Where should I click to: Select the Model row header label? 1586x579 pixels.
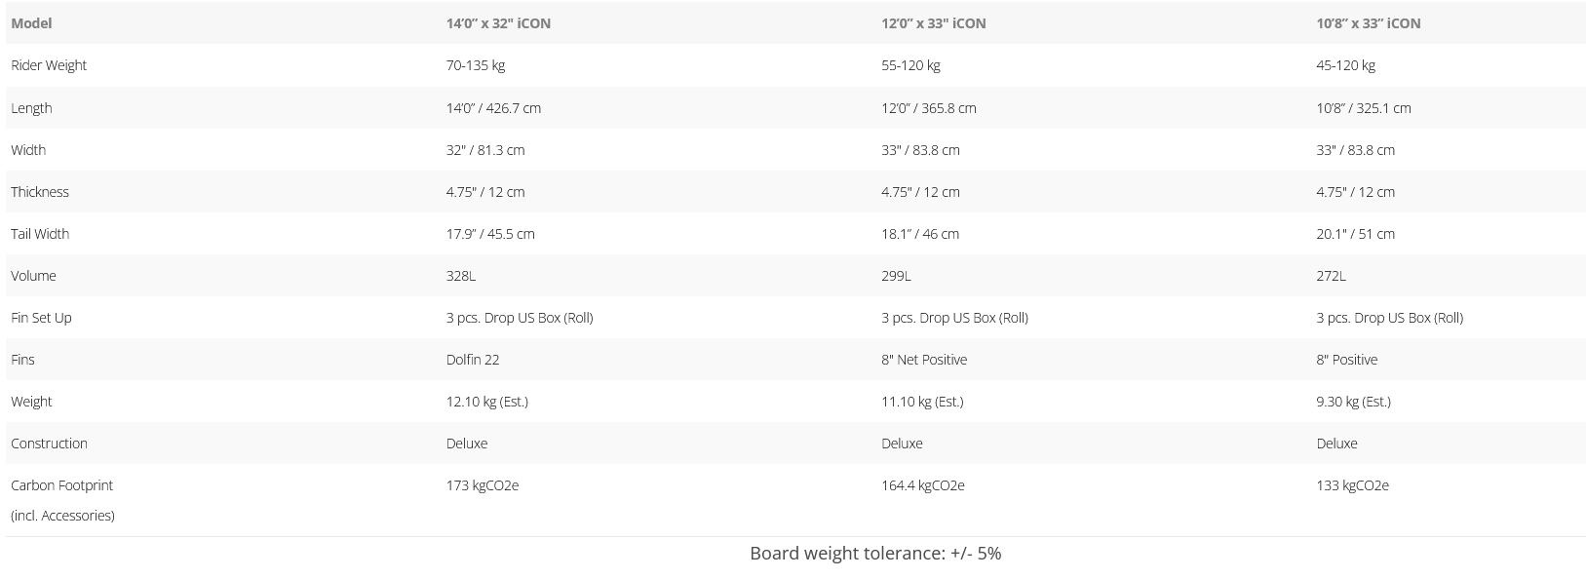tap(31, 23)
